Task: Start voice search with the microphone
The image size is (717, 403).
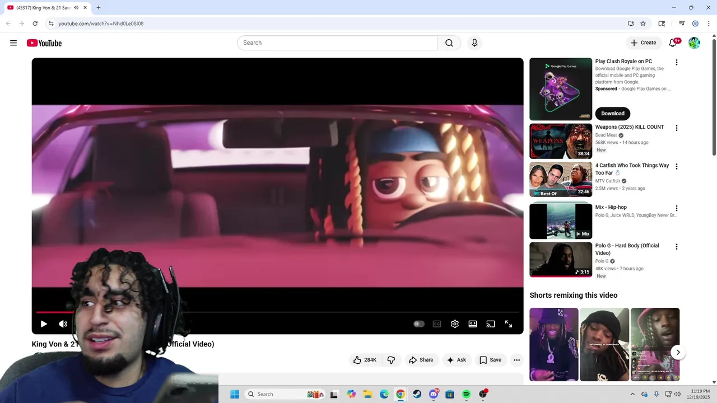Action: [474, 43]
